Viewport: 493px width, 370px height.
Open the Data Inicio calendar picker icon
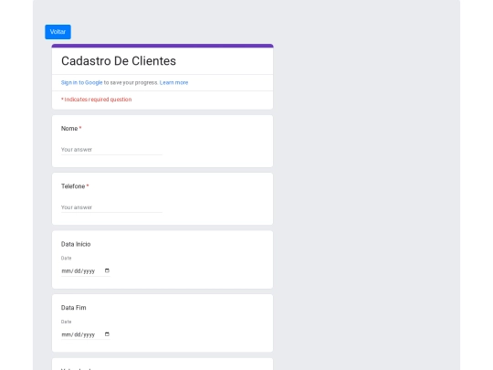click(x=107, y=270)
